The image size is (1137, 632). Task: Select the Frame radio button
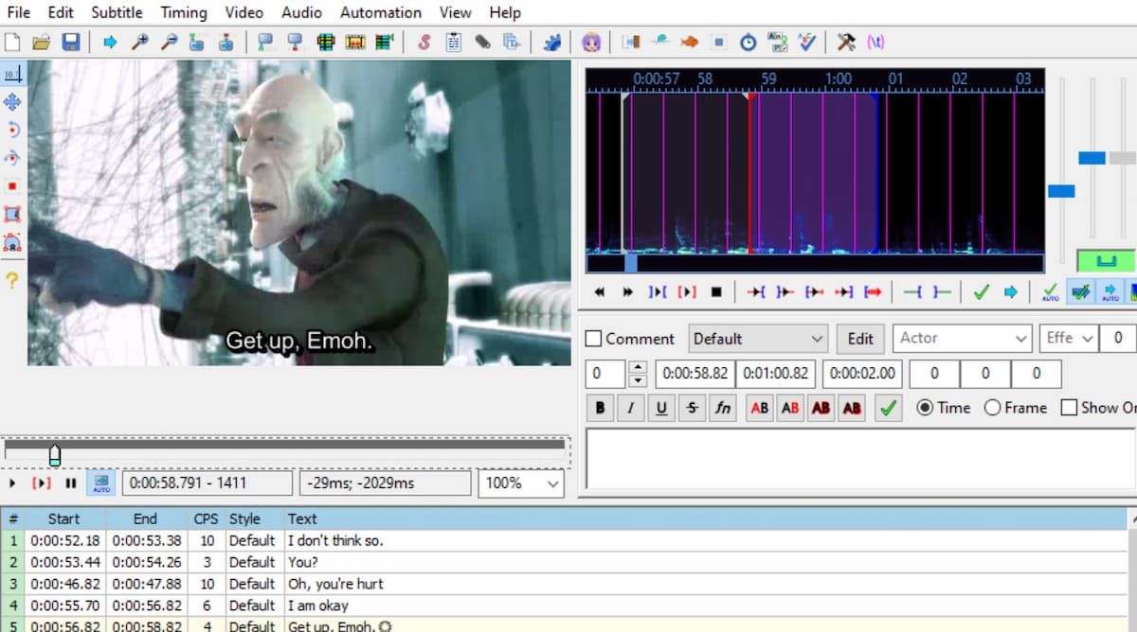click(x=992, y=408)
